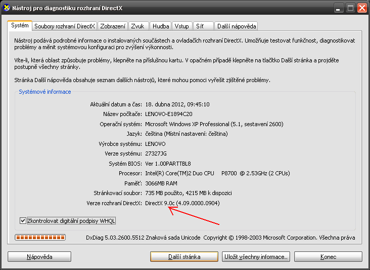The height and width of the screenshot is (270, 370).
Task: Close the DirectX diagnostic window
Action: 362,8
